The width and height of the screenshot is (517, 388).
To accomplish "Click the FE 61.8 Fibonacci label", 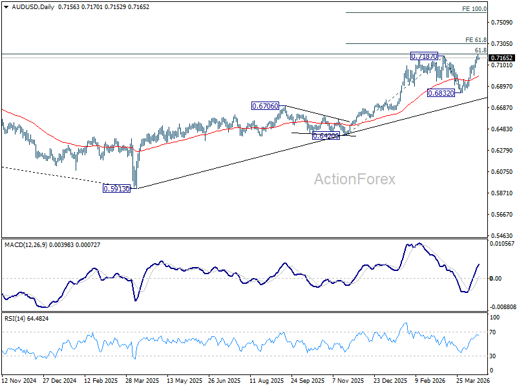I will pyautogui.click(x=476, y=40).
